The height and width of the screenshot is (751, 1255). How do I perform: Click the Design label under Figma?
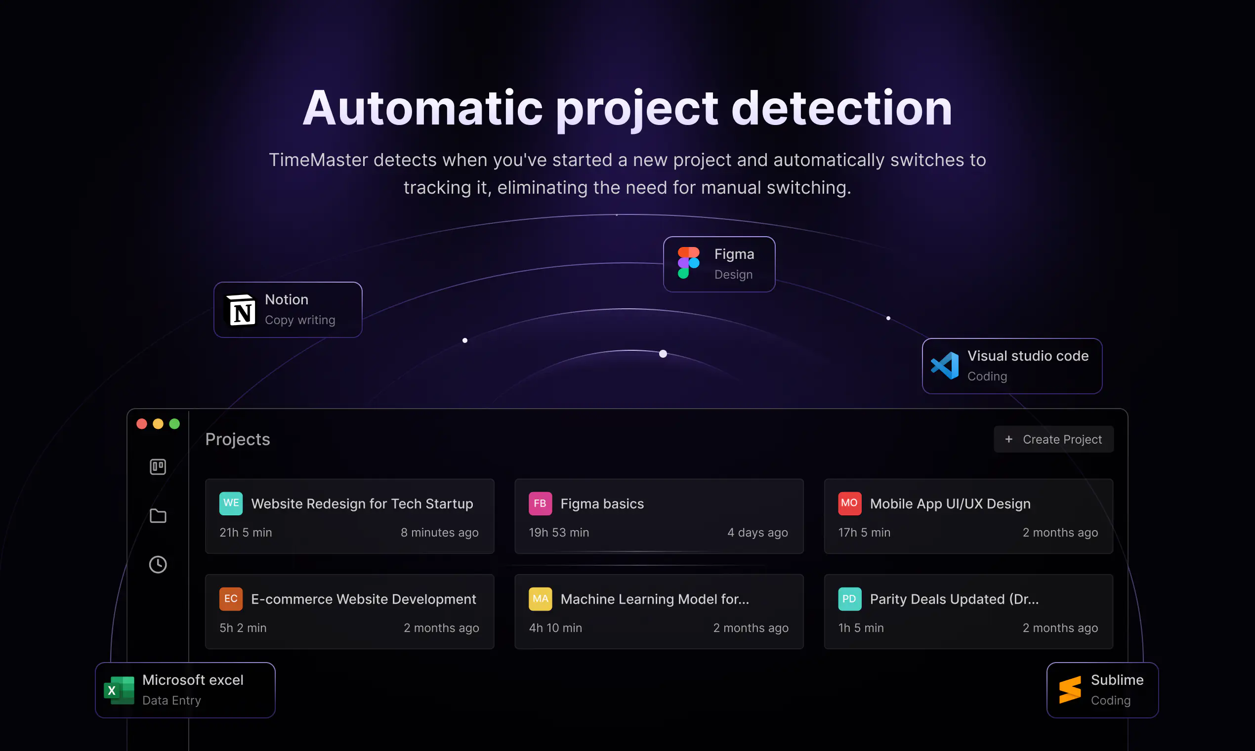pos(733,274)
